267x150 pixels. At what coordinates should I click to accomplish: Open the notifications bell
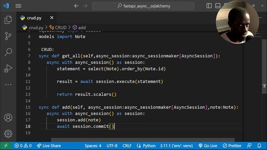[259, 146]
